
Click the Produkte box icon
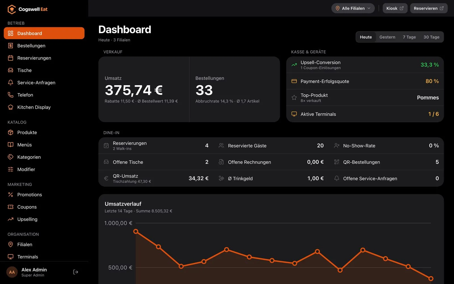(x=10, y=132)
